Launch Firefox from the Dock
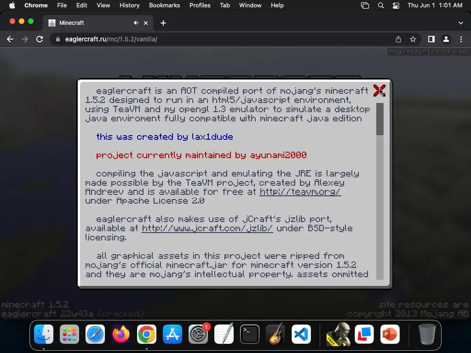 coord(121,334)
